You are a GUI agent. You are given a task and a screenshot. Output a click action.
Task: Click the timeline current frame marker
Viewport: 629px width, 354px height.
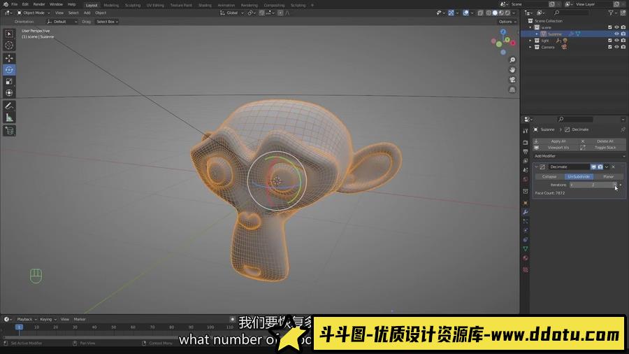pyautogui.click(x=19, y=327)
